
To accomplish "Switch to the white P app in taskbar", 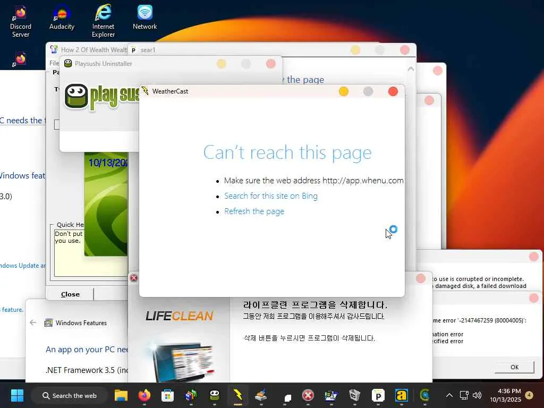I will (x=378, y=395).
